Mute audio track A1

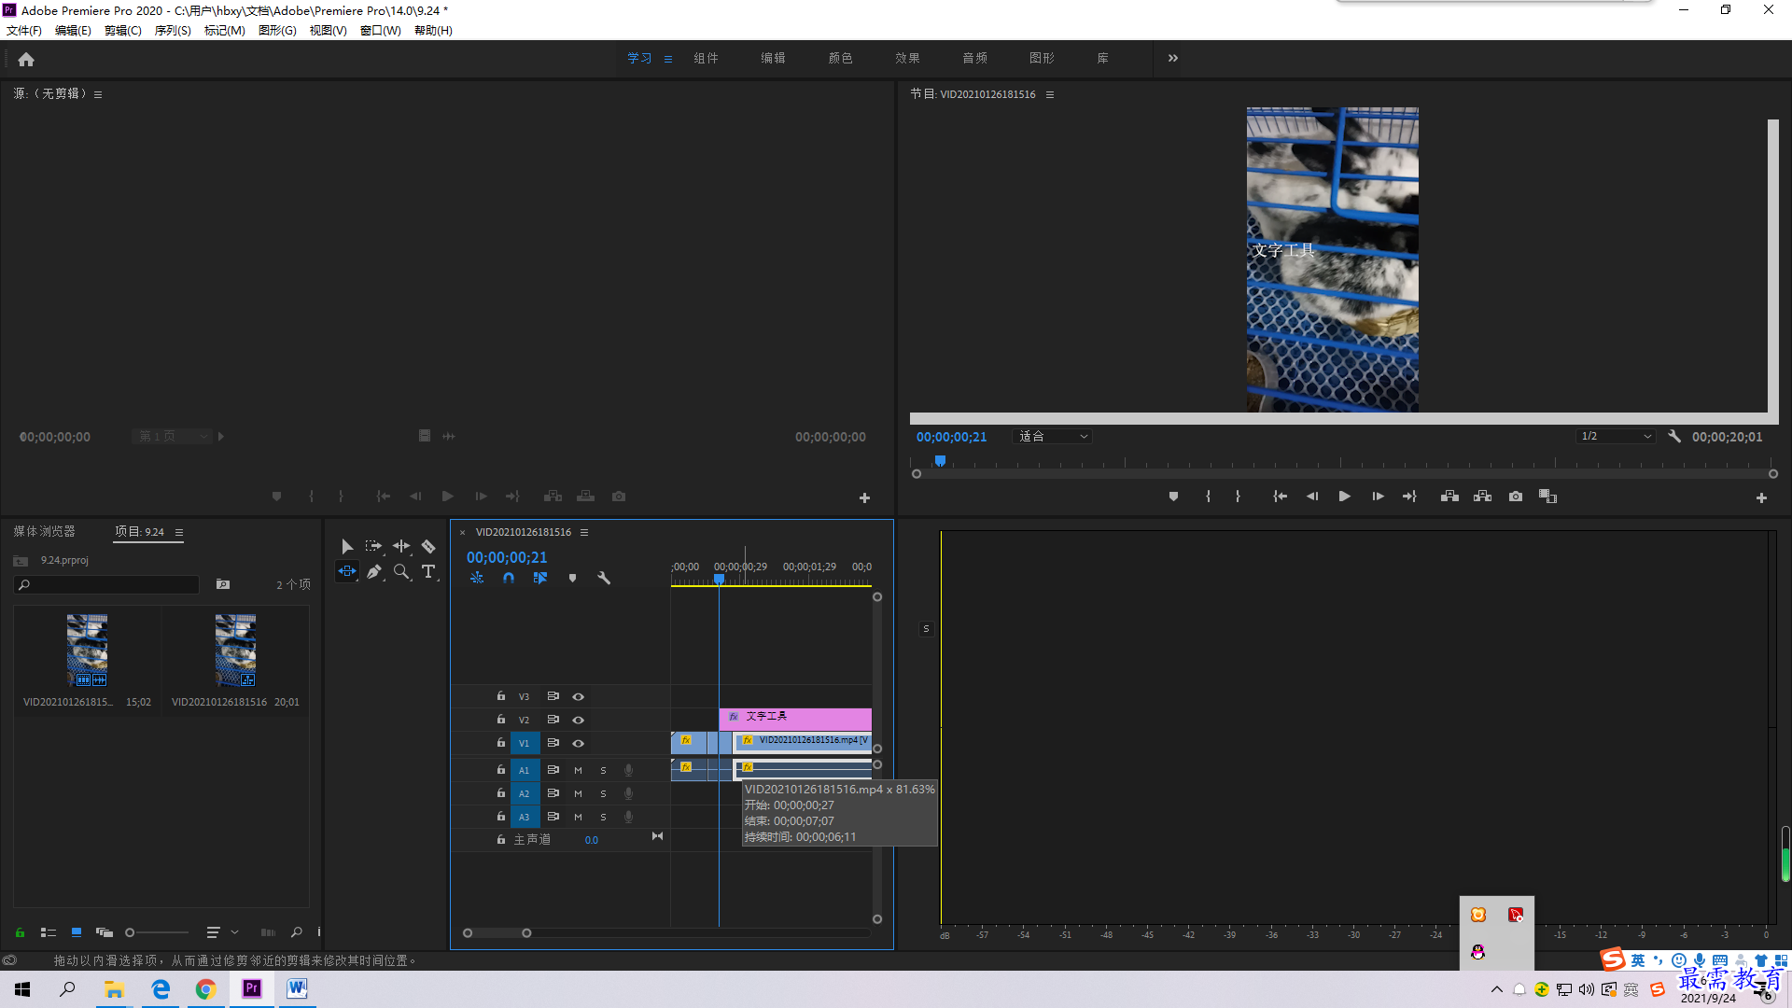pos(579,770)
